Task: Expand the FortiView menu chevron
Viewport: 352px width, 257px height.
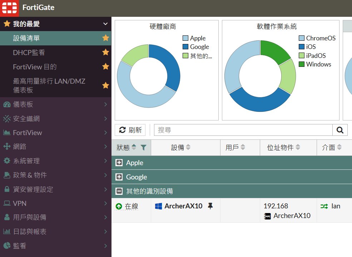Action: click(105, 133)
